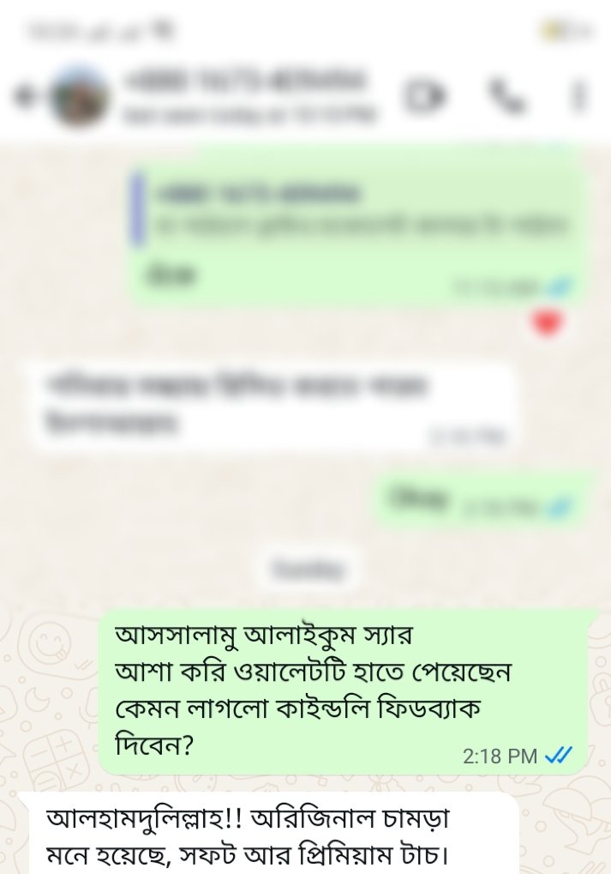Select the blurred white incoming message bubble
The height and width of the screenshot is (874, 611).
coord(273,405)
